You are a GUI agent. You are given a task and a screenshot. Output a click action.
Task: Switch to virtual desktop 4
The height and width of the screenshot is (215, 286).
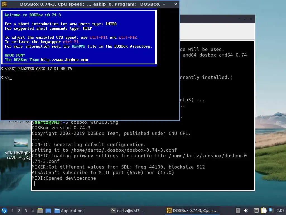point(33,211)
